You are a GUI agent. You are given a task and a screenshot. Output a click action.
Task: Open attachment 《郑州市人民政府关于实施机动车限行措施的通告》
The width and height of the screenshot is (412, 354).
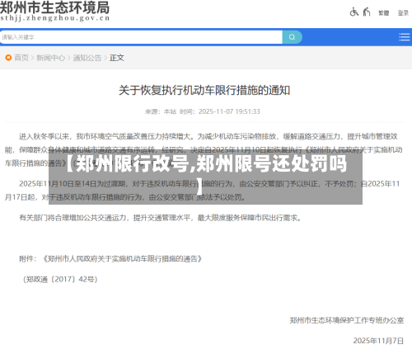122,259
